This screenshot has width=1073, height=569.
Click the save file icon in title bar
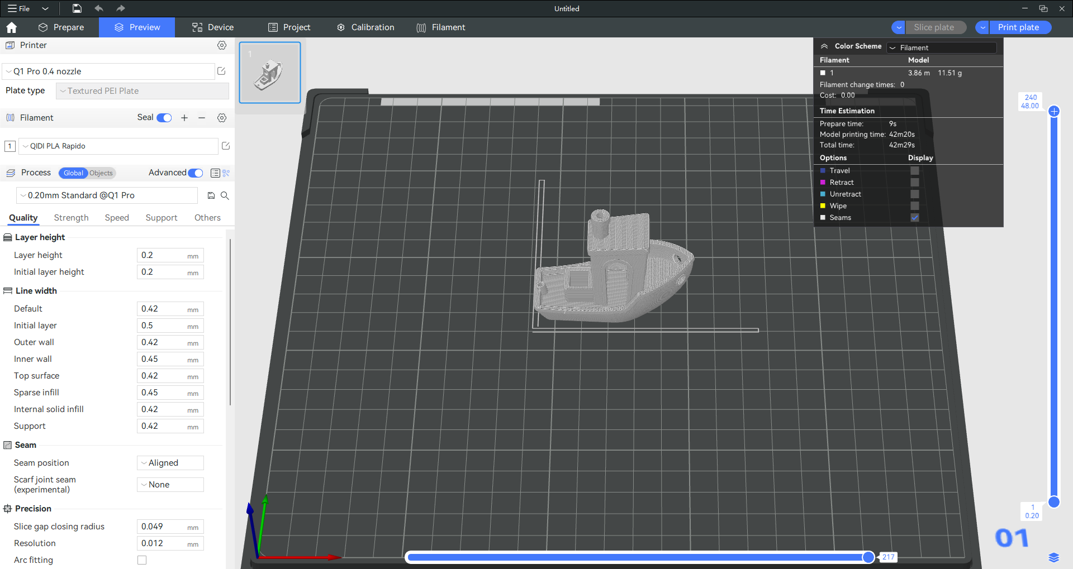click(77, 8)
